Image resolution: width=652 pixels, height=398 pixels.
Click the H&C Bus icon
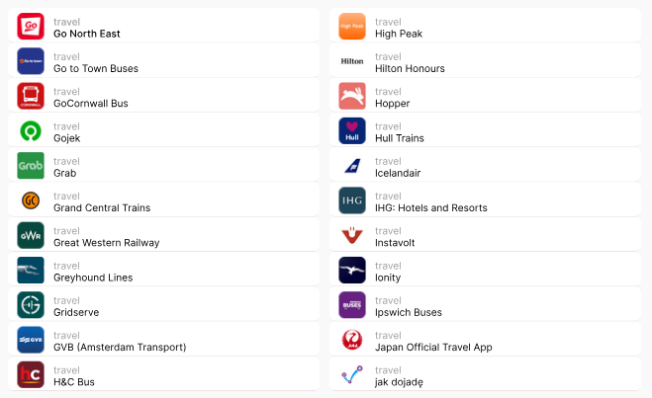(x=31, y=375)
